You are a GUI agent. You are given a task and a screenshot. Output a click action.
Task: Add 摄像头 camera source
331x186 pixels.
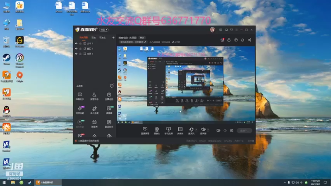point(157,131)
